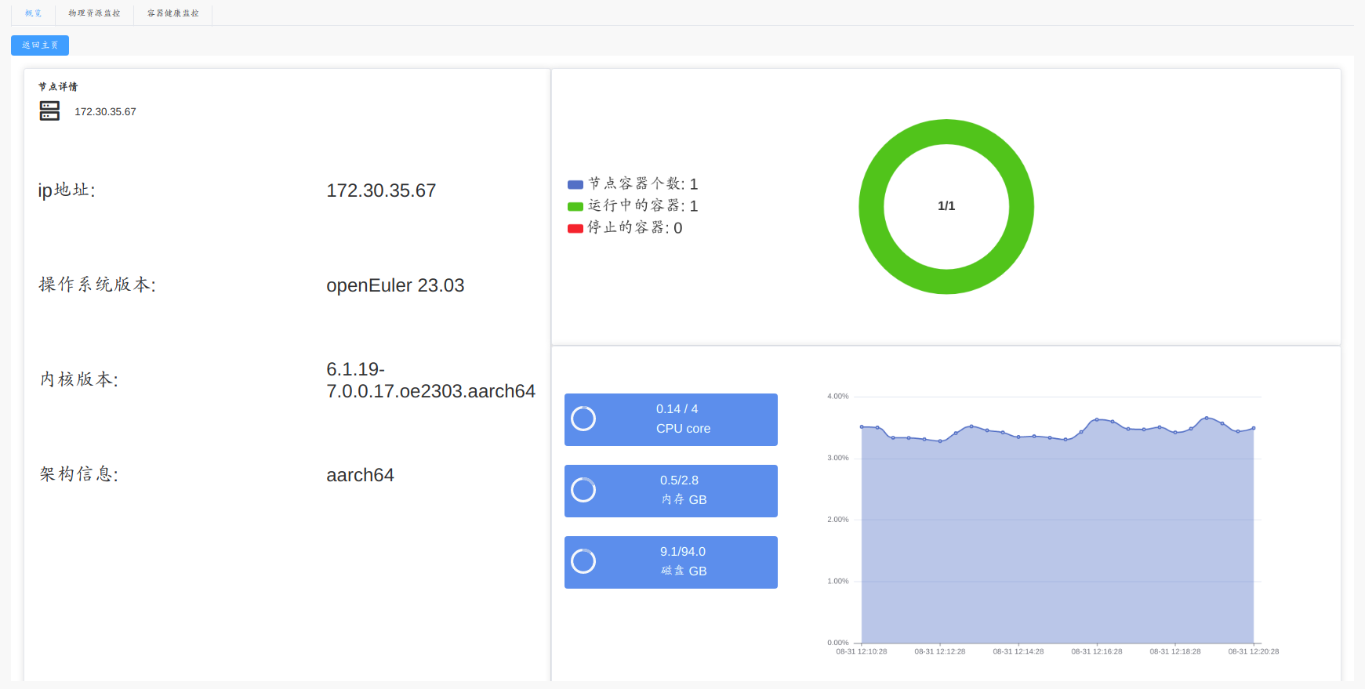
Task: Click the 1/1 label inside the donut
Action: coord(946,206)
